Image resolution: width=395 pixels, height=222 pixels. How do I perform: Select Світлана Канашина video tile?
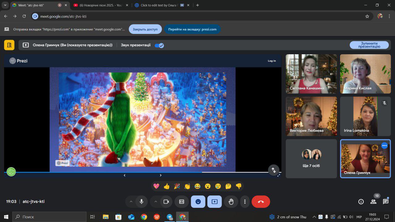(x=311, y=74)
